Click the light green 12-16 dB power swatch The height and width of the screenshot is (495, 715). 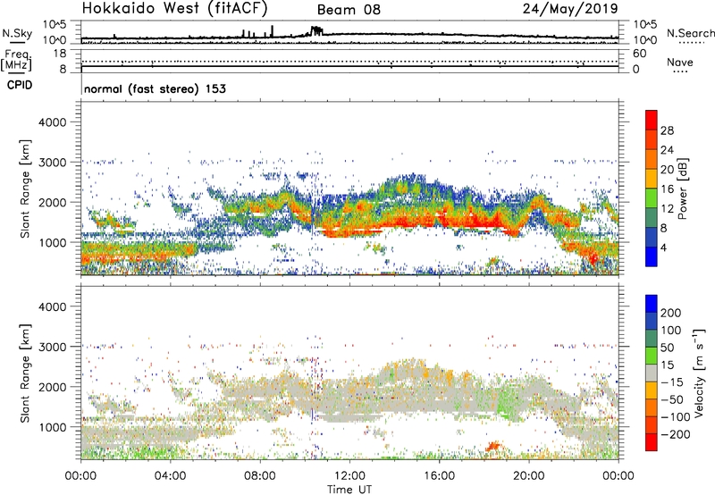(652, 197)
